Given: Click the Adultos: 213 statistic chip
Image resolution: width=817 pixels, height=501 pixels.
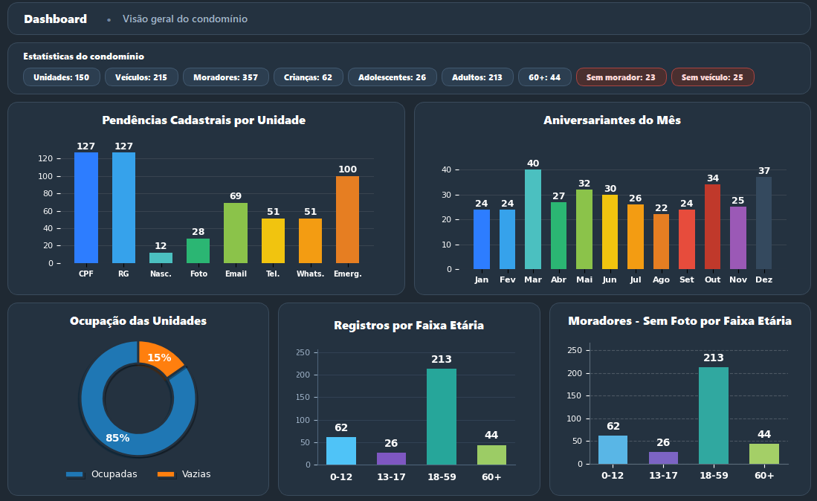Looking at the screenshot, I should coord(477,77).
